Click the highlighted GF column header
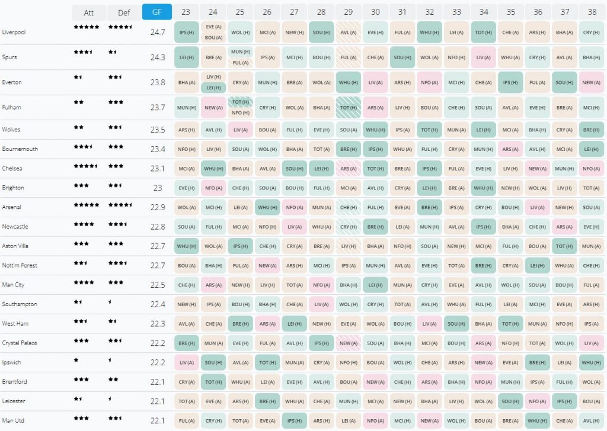607x431 pixels. [157, 12]
